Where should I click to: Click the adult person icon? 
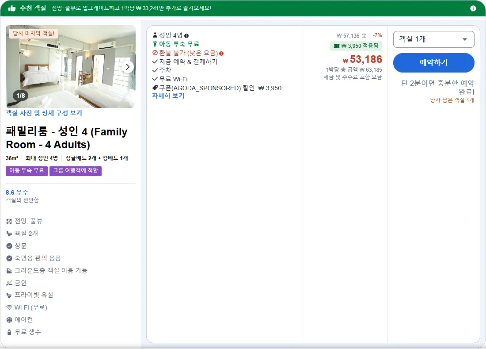coord(155,35)
